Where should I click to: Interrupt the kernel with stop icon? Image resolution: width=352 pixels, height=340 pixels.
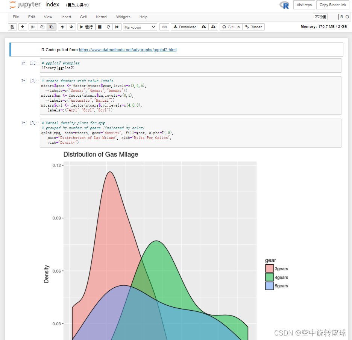(x=100, y=27)
